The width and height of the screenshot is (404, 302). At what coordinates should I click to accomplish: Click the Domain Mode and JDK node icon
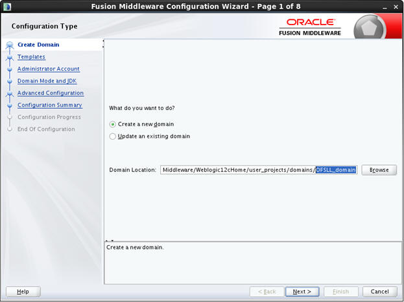point(10,81)
